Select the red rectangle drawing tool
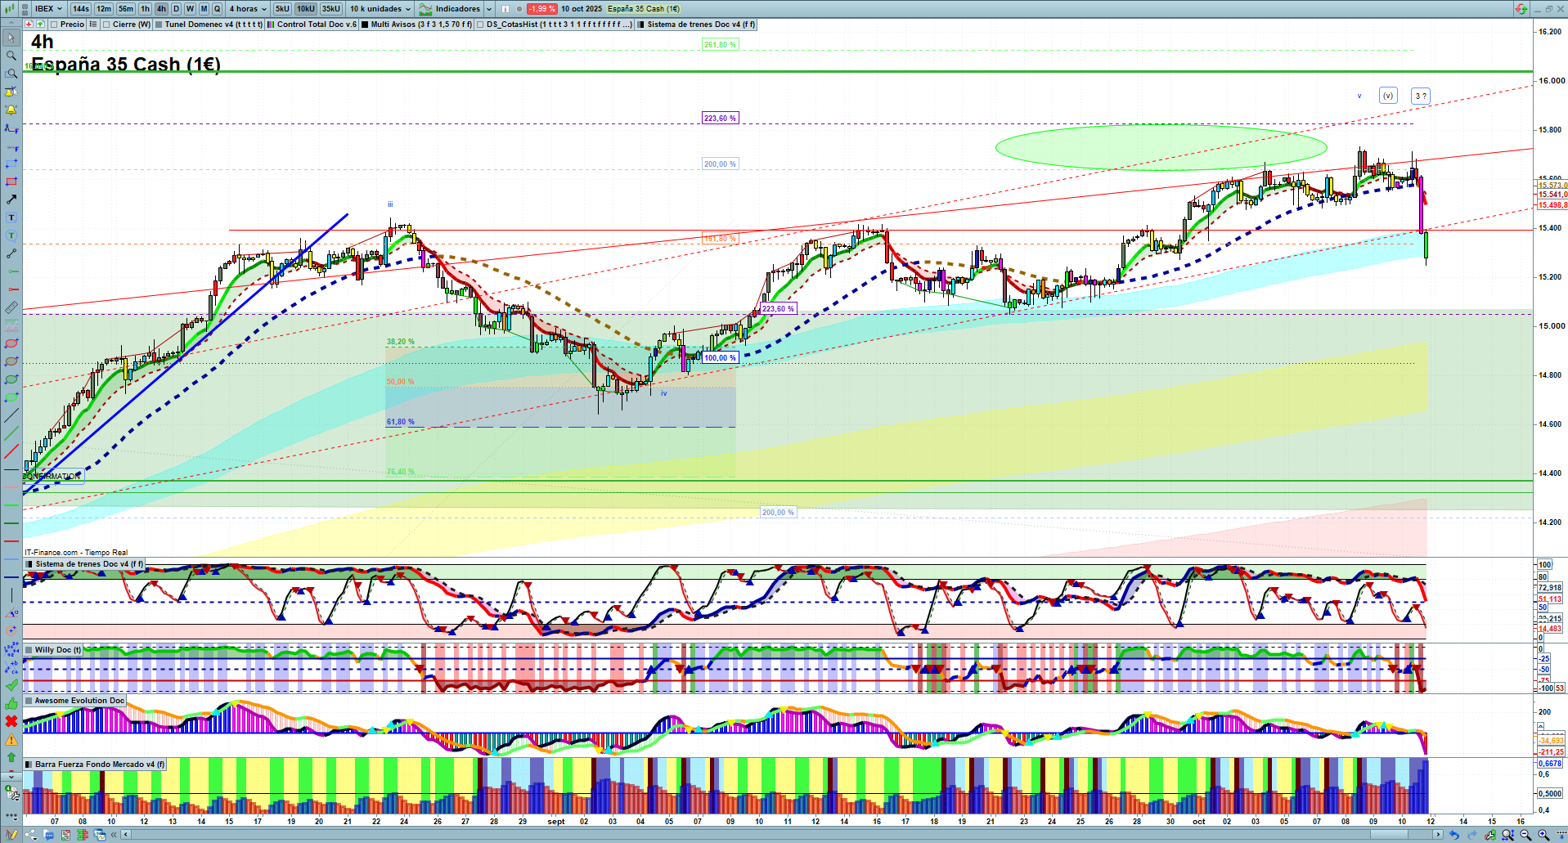The height and width of the screenshot is (843, 1568). pos(11,182)
